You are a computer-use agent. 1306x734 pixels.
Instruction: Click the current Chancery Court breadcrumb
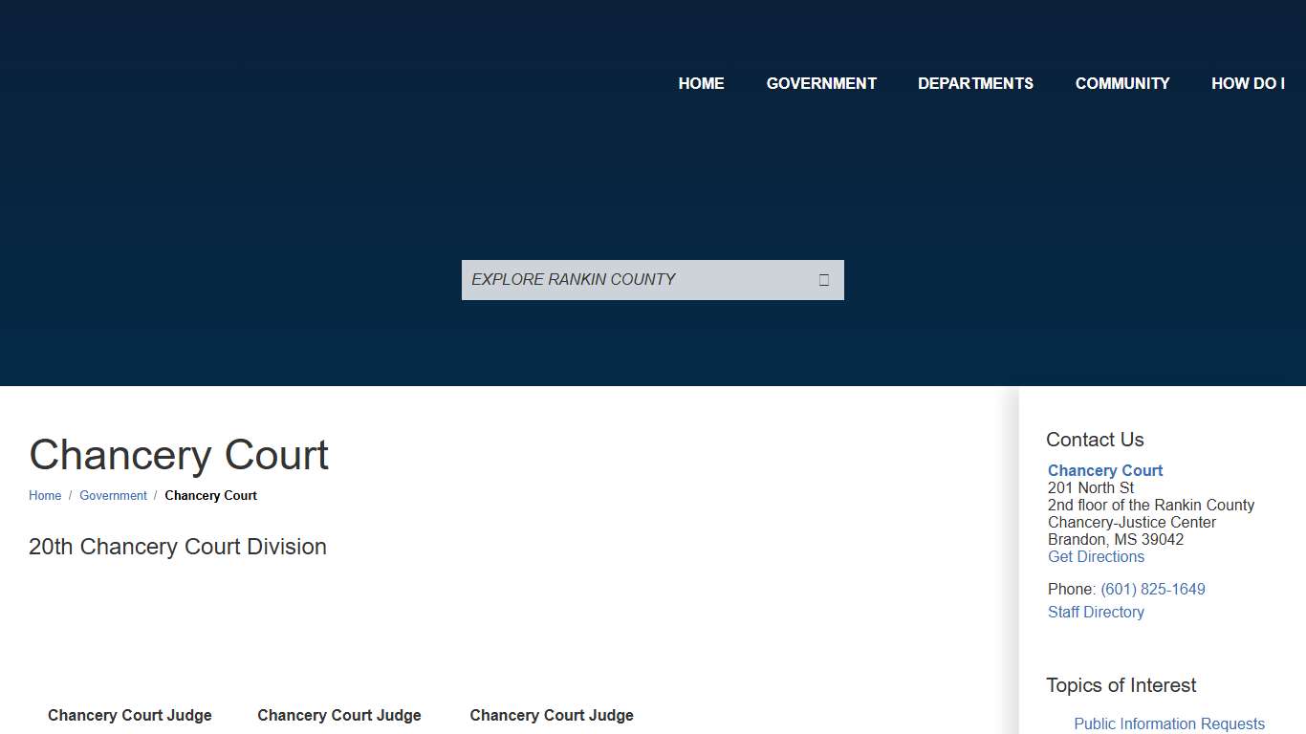tap(210, 495)
